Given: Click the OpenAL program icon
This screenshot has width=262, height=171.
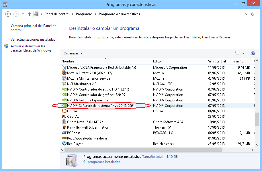Looking at the screenshot, I should pyautogui.click(x=64, y=116).
